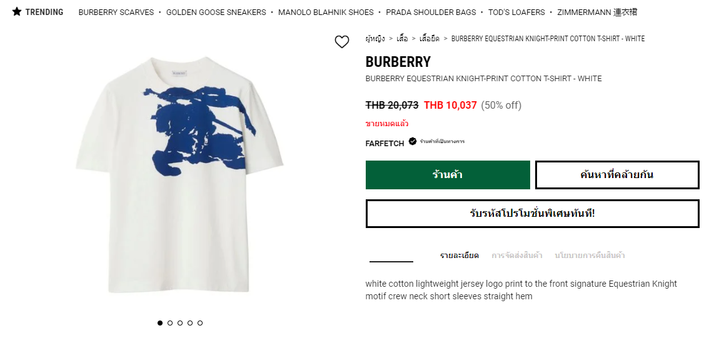The image size is (714, 348).
Task: Go to the เสื้อยืด t-shirt breadcrumb
Action: click(430, 39)
